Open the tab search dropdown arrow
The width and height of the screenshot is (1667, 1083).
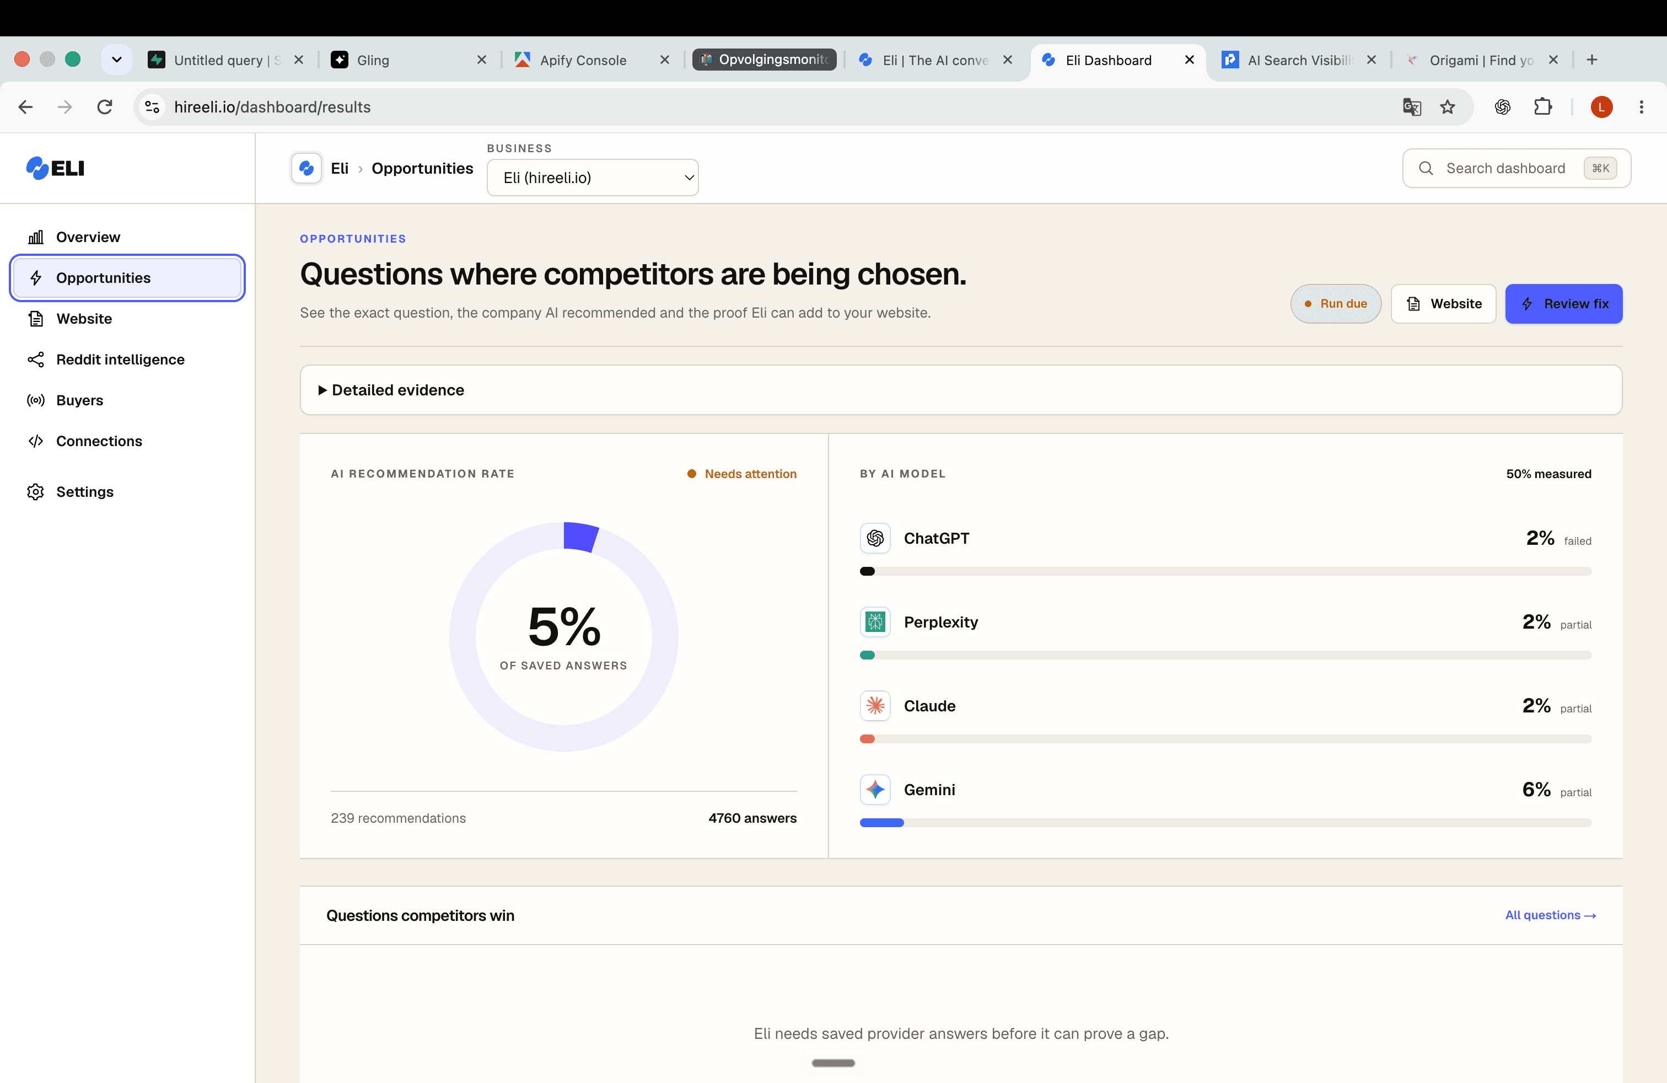(x=116, y=60)
